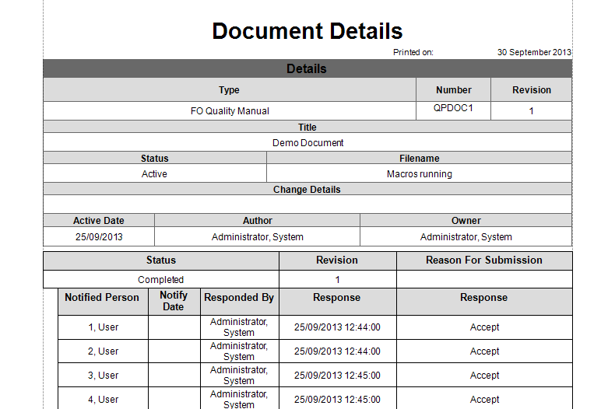Click the '30 September 2013' printed date
This screenshot has width=615, height=409.
(534, 52)
